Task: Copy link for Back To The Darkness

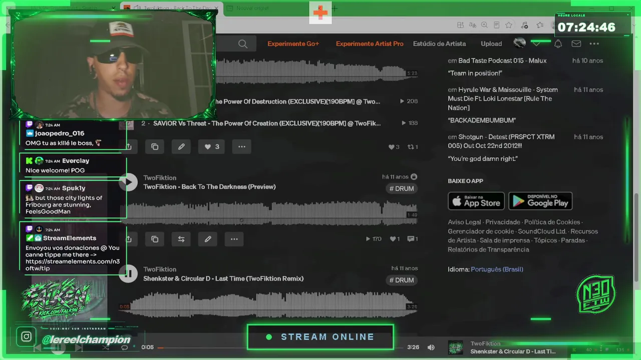Action: [x=155, y=239]
